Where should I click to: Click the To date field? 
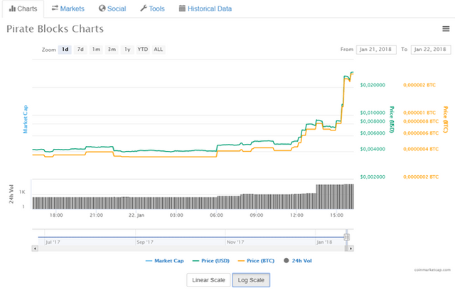click(431, 50)
